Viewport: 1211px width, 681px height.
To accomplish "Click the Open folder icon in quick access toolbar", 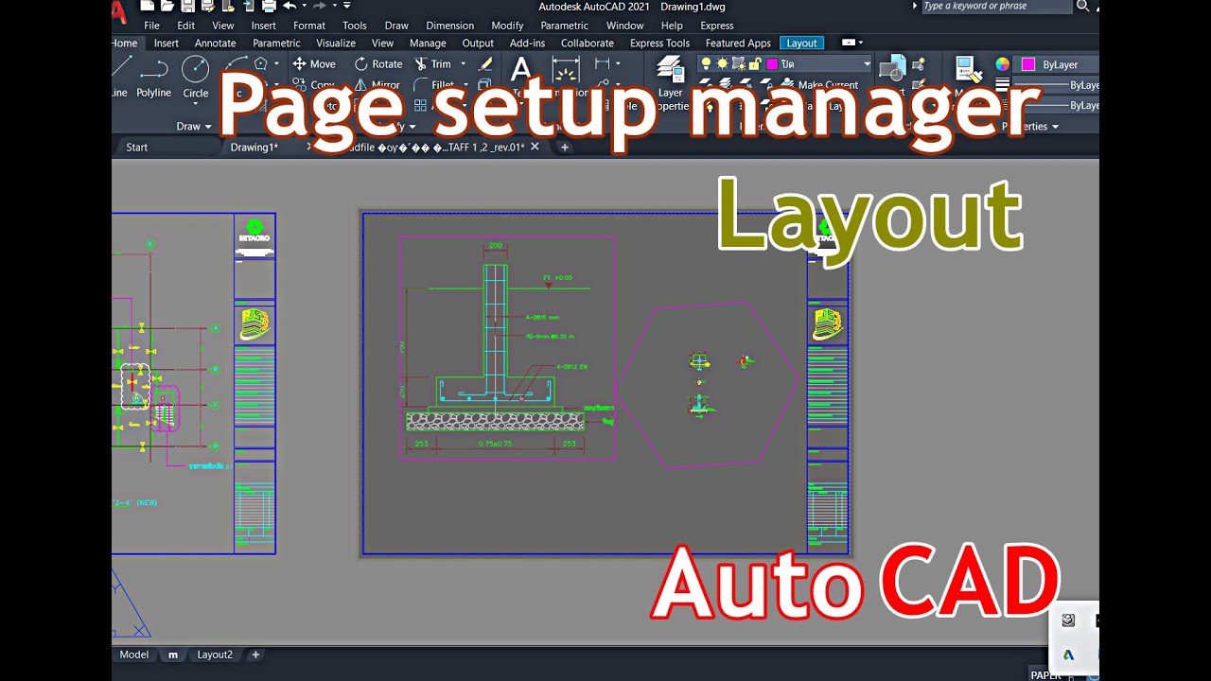I will (167, 7).
